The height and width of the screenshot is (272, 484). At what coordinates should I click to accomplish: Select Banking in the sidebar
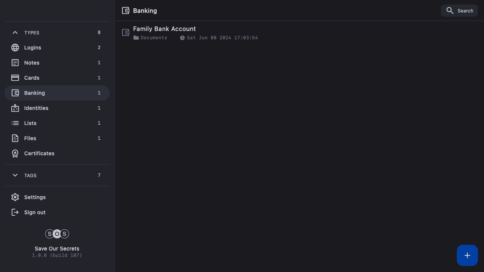pyautogui.click(x=34, y=93)
